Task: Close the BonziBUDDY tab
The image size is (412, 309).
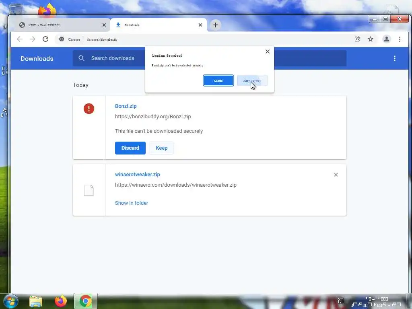Action: pos(104,25)
